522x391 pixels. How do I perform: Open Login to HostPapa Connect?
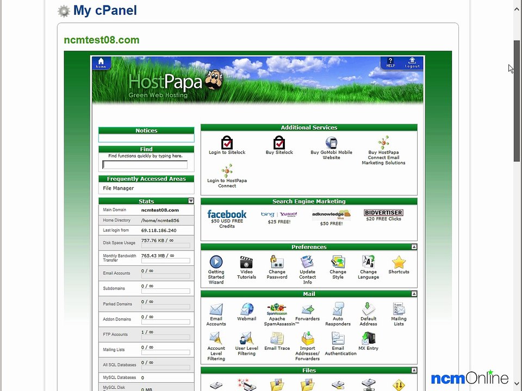click(x=227, y=176)
